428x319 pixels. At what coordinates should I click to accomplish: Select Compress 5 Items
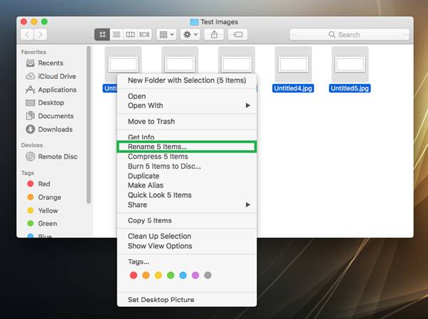coord(158,157)
